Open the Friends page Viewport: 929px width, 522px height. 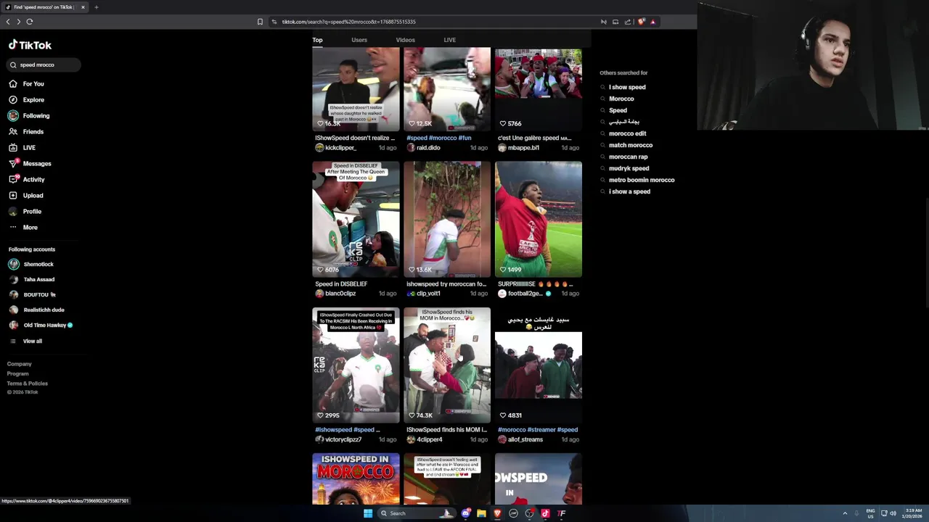tap(27, 132)
